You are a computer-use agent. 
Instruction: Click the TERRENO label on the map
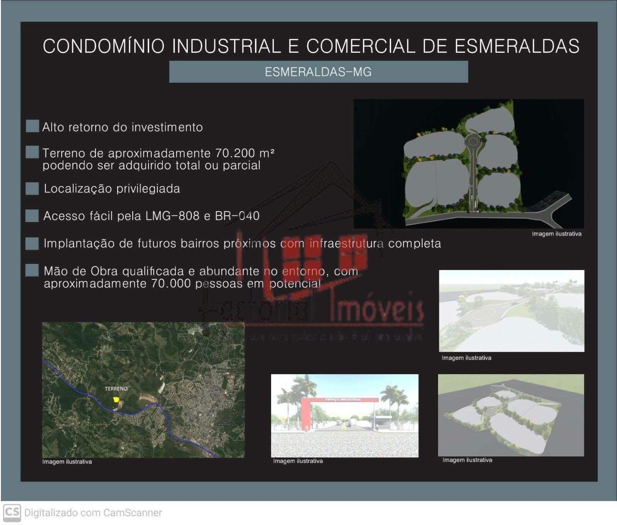116,388
